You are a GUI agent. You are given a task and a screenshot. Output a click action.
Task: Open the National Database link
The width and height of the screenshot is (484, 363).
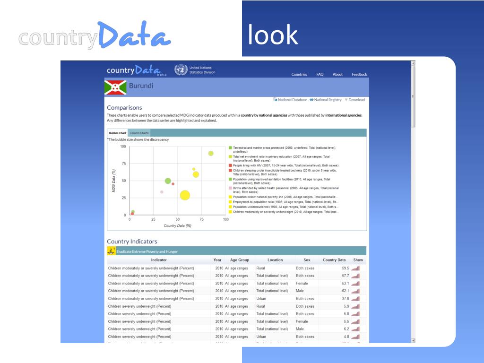click(x=290, y=100)
